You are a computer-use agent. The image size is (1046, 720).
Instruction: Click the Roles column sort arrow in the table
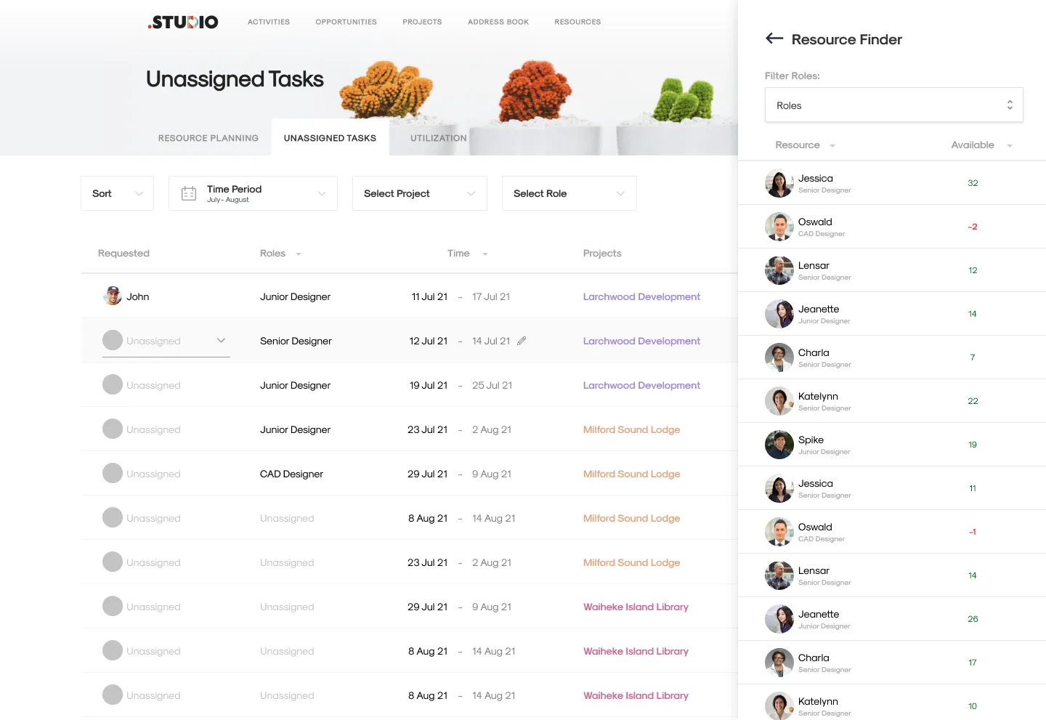[299, 254]
